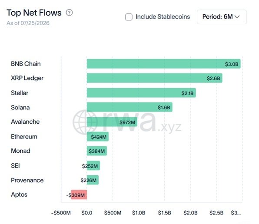
Task: Click the BNB Chain network label
Action: 26,64
